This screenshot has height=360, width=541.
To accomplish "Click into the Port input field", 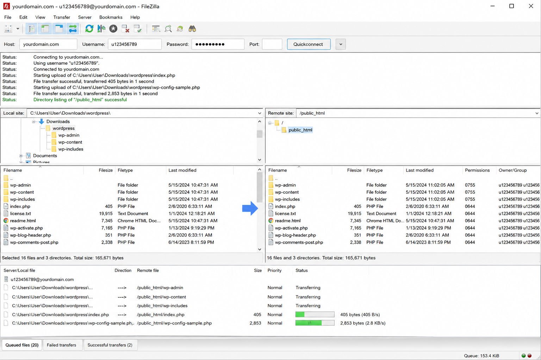I will pyautogui.click(x=272, y=44).
